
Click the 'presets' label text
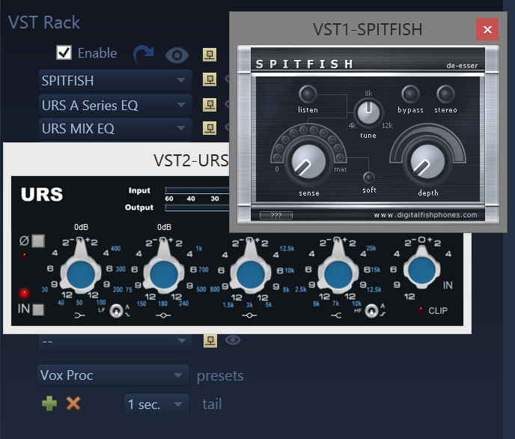click(220, 375)
